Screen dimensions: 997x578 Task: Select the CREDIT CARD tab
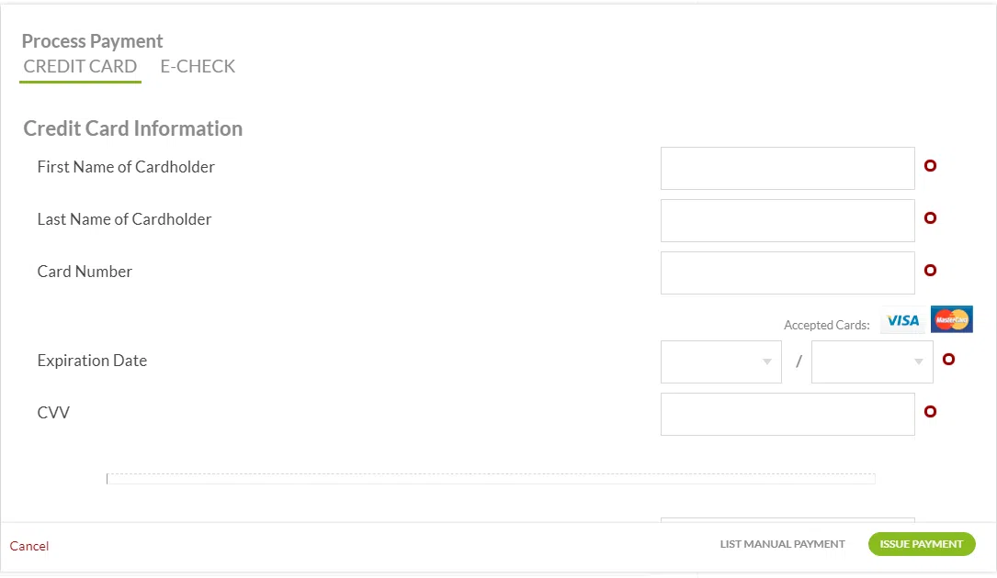80,66
